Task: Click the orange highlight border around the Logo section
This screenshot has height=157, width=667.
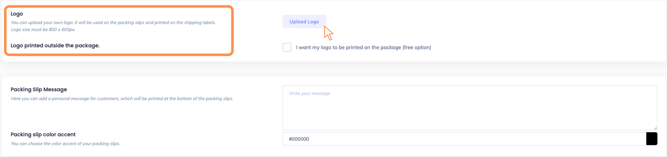Action: 232,30
